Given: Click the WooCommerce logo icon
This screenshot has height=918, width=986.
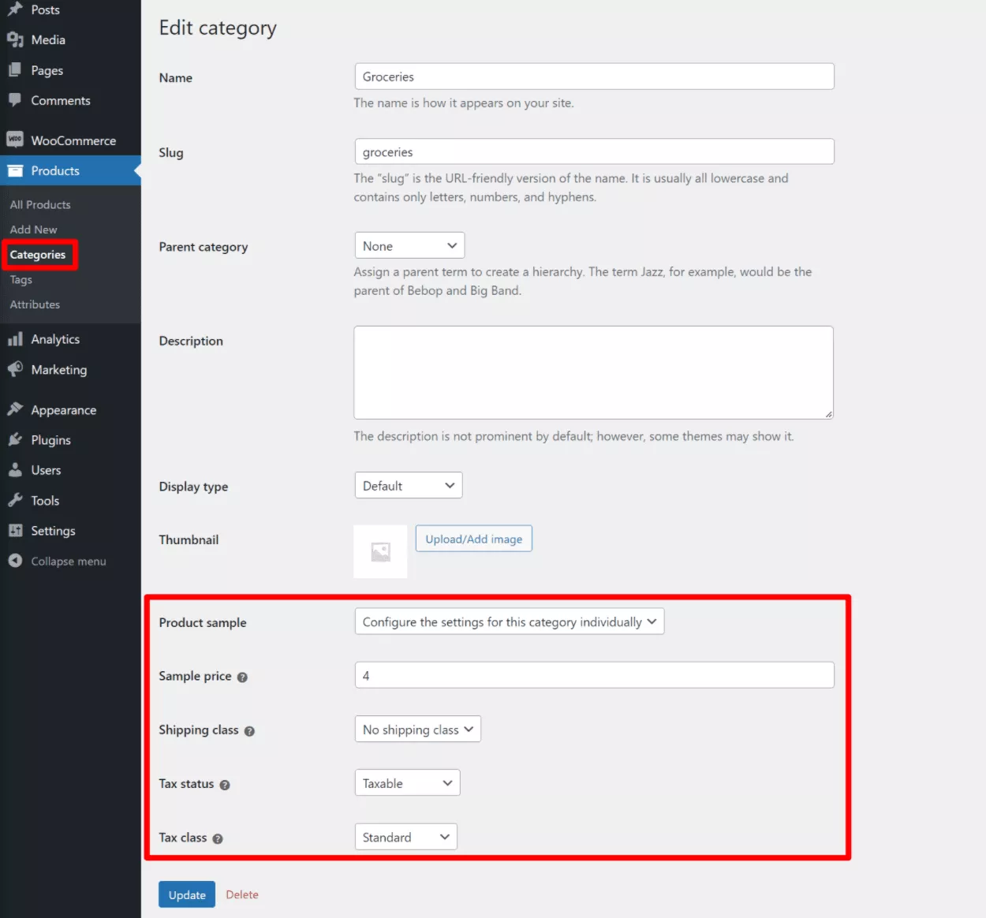Looking at the screenshot, I should pyautogui.click(x=15, y=140).
